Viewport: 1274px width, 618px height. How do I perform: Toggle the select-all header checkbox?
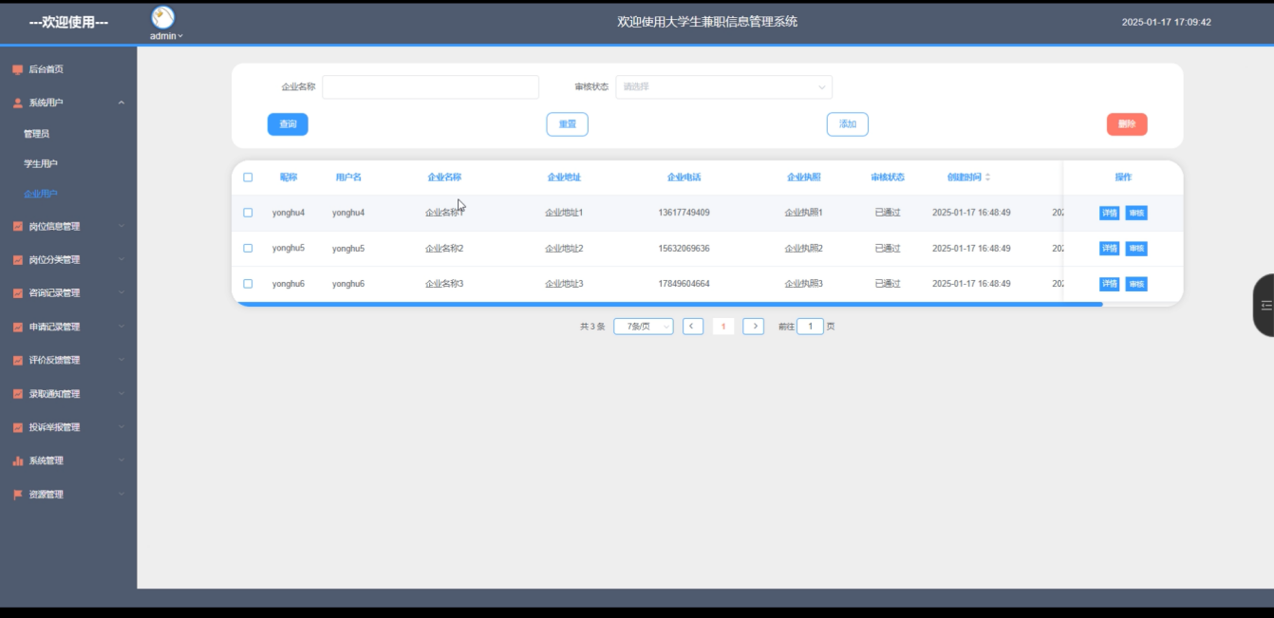point(248,178)
